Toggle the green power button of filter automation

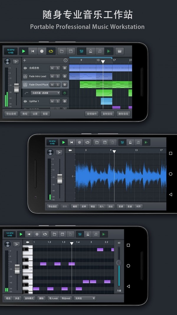pos(65,93)
